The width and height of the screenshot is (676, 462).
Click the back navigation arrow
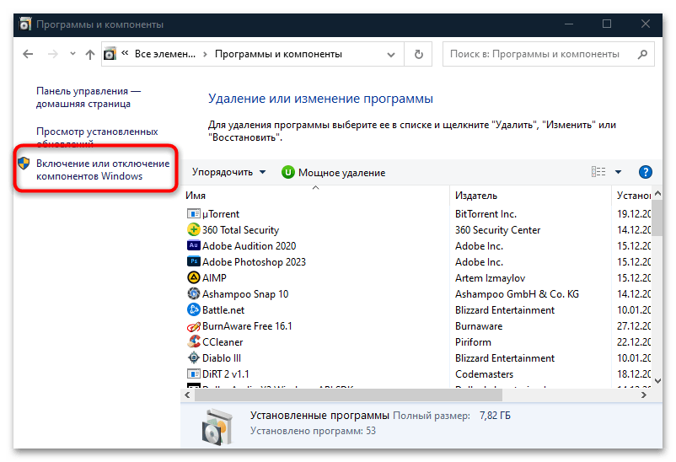tap(28, 55)
